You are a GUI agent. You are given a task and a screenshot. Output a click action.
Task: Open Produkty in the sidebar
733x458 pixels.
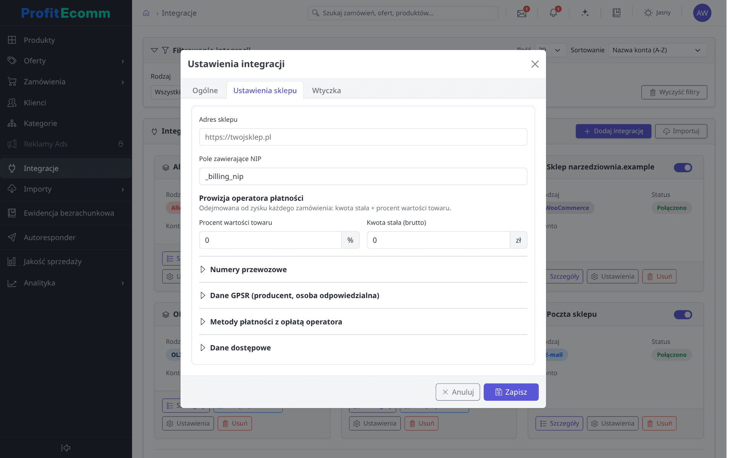click(66, 40)
